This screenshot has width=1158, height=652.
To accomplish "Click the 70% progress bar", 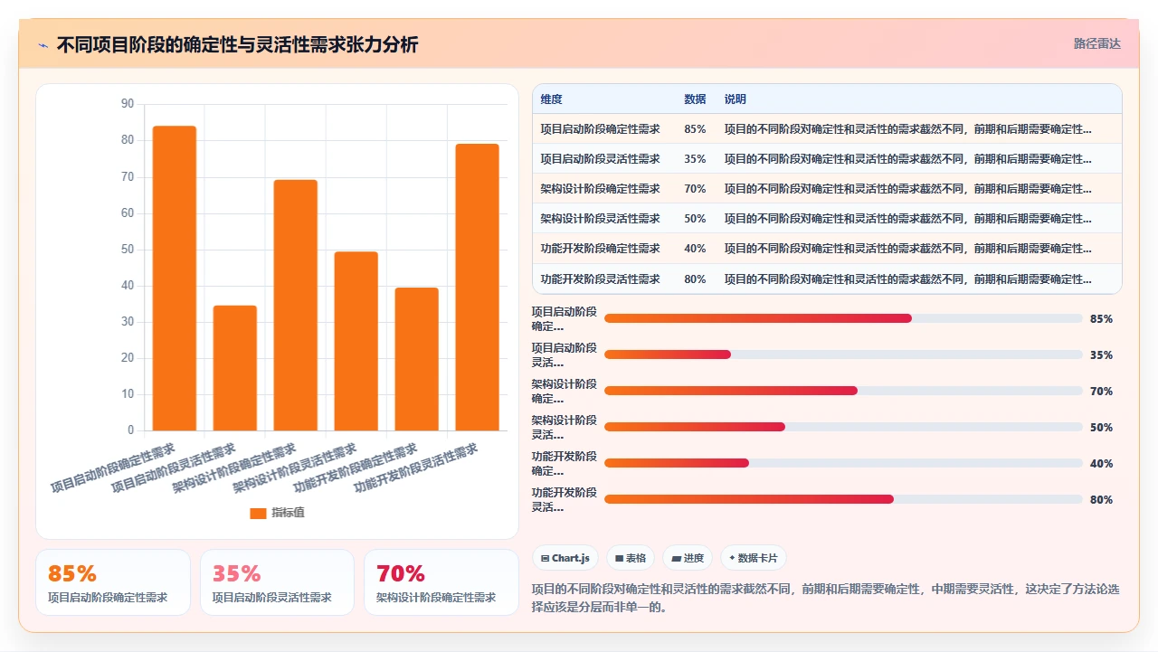I will coord(843,391).
